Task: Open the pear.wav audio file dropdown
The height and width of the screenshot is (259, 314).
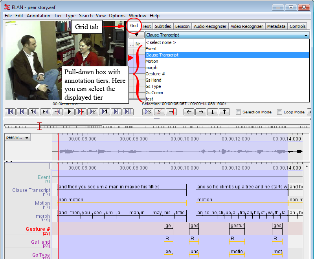Action: [18, 138]
